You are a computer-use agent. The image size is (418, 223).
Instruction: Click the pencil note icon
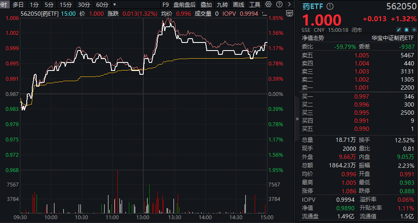(x=399, y=30)
